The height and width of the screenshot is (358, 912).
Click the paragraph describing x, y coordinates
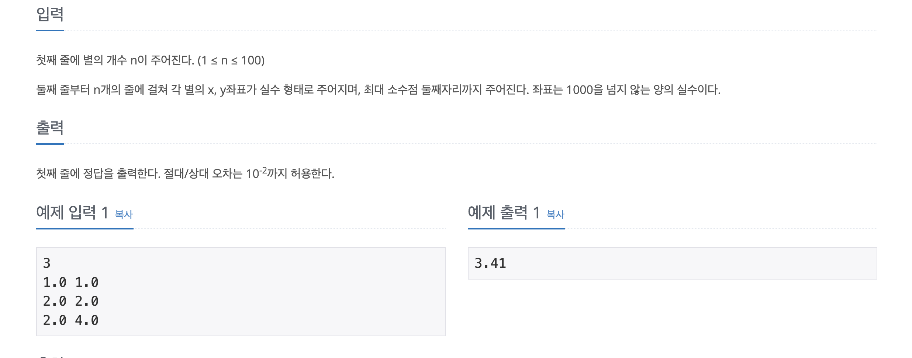point(378,89)
